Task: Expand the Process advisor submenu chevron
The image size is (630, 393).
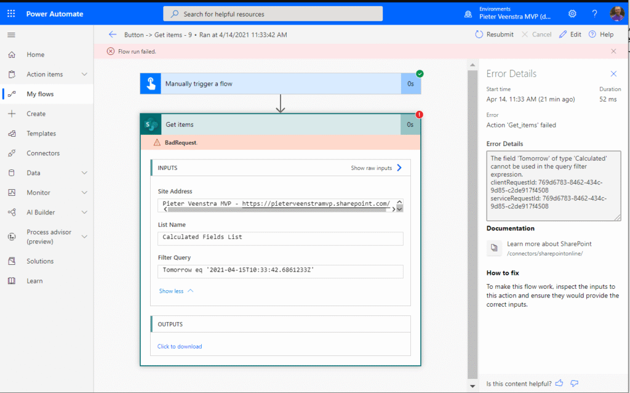Action: [84, 237]
